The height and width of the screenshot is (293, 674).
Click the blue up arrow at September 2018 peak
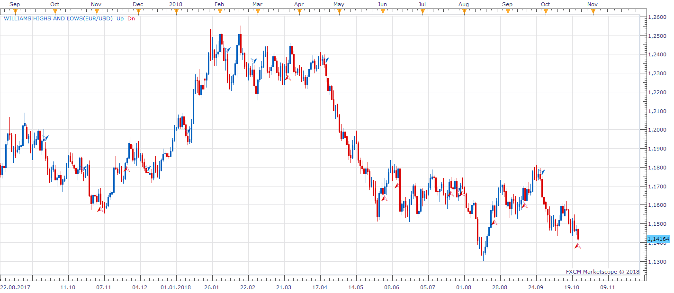coord(542,172)
